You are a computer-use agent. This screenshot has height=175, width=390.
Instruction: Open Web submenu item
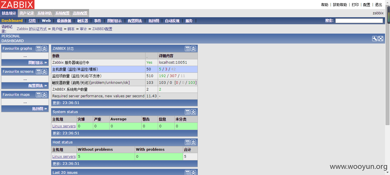pyautogui.click(x=46, y=21)
